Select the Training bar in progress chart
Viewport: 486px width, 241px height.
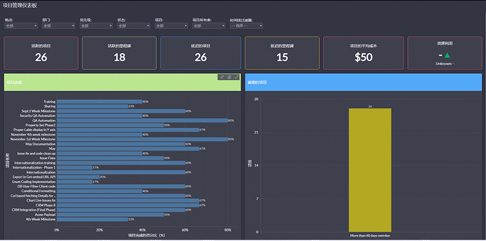98,102
